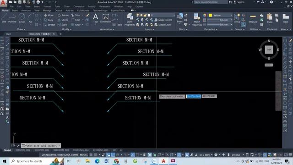Click the Mirror tool
The image size is (293, 165).
[x=63, y=20]
